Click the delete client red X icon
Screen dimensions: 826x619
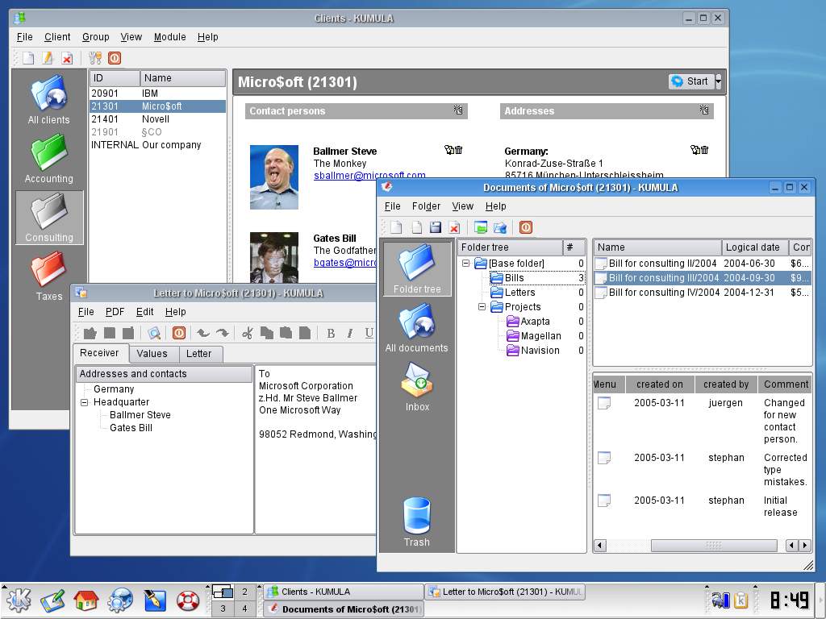(x=67, y=58)
